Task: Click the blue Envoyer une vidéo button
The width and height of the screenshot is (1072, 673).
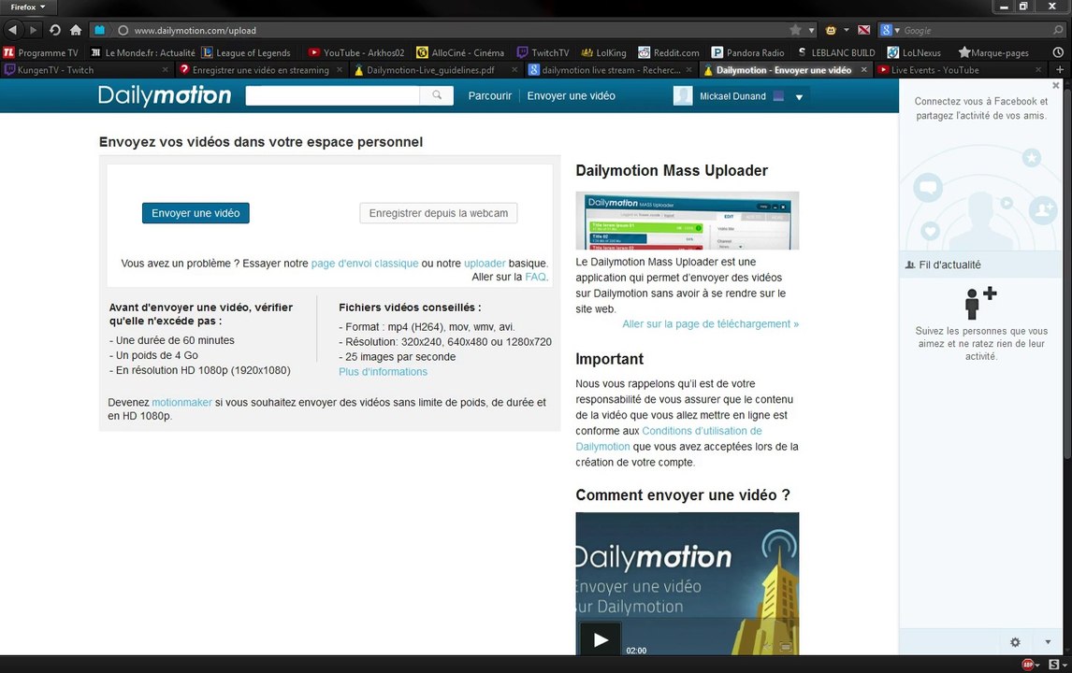Action: coord(196,213)
